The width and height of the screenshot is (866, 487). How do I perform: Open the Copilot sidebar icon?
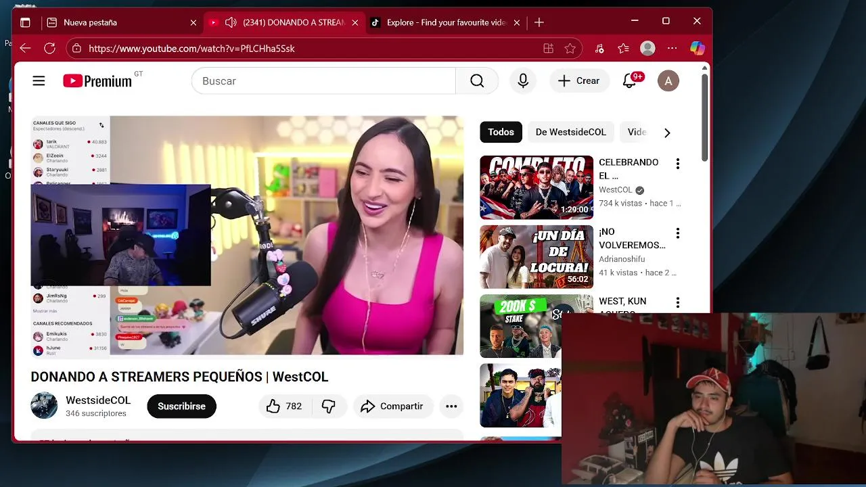[x=698, y=49]
